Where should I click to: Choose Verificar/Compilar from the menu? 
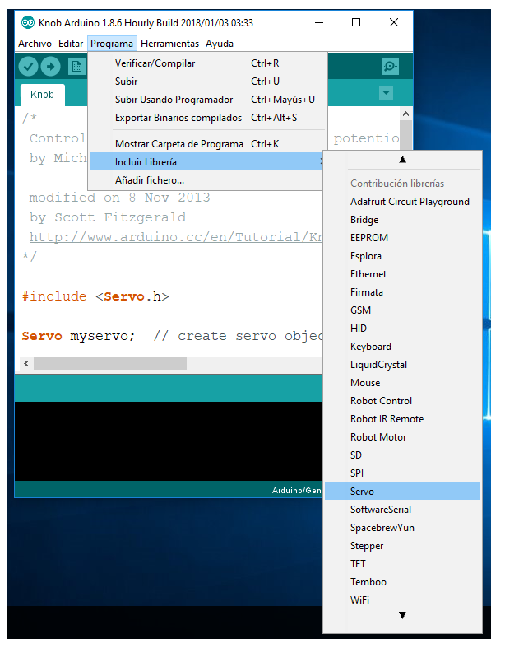tap(208, 63)
